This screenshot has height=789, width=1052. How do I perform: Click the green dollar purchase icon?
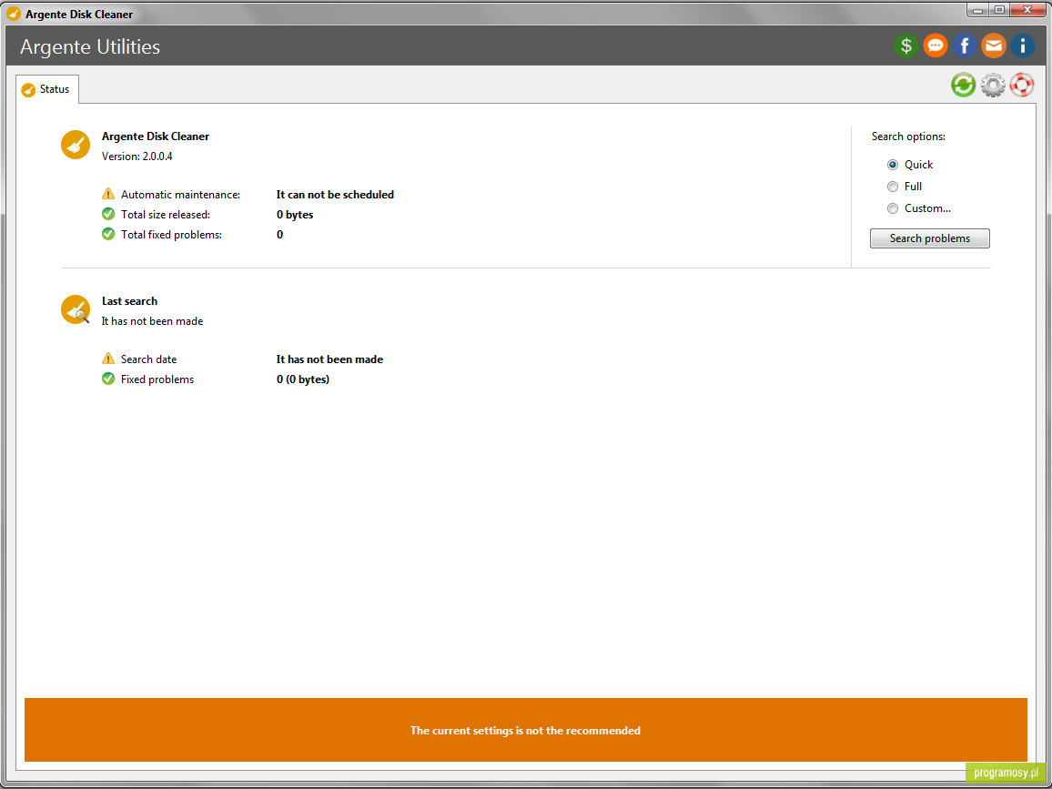(x=905, y=46)
